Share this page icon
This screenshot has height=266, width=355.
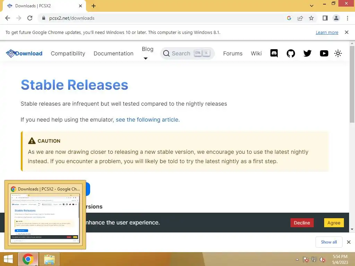point(300,18)
